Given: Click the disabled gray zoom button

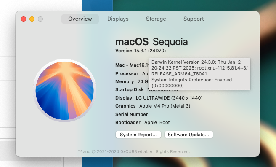Looking at the screenshot, I should pos(40,19).
